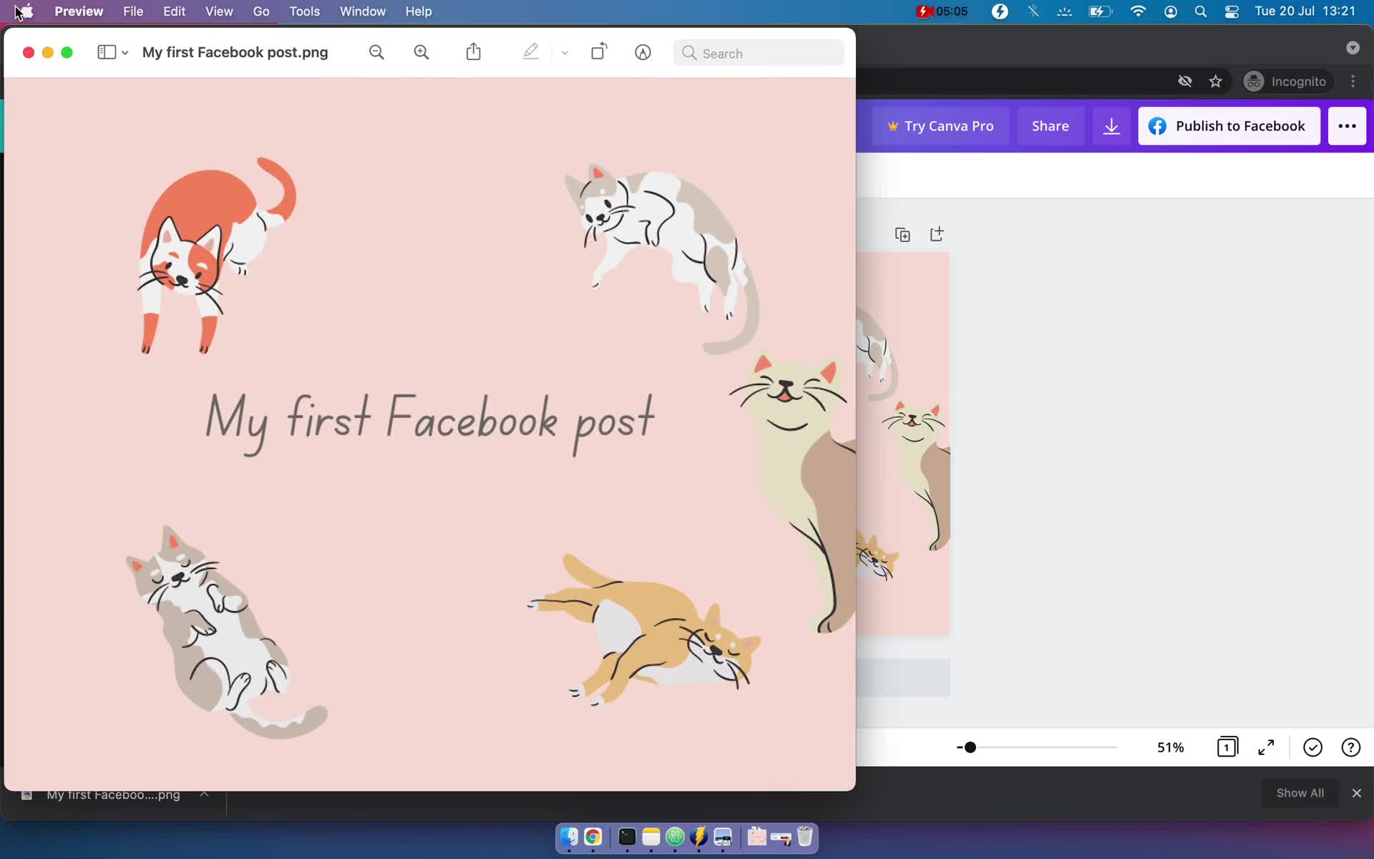Click Show All downloads button
The width and height of the screenshot is (1374, 859).
click(1300, 793)
